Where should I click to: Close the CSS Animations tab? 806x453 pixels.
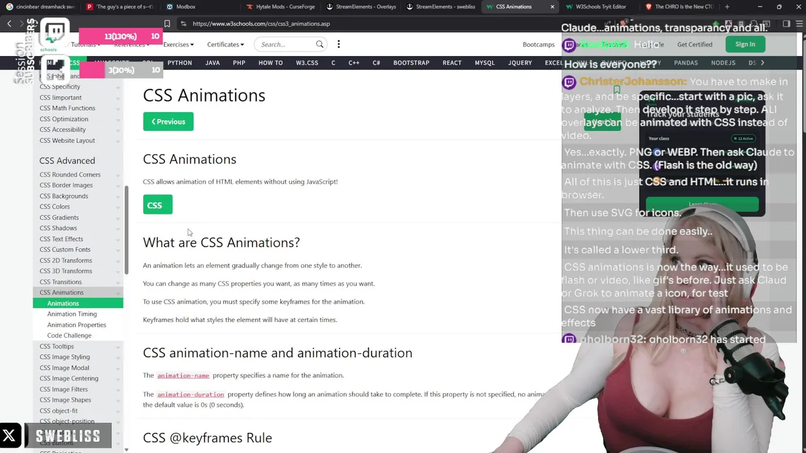pos(552,6)
